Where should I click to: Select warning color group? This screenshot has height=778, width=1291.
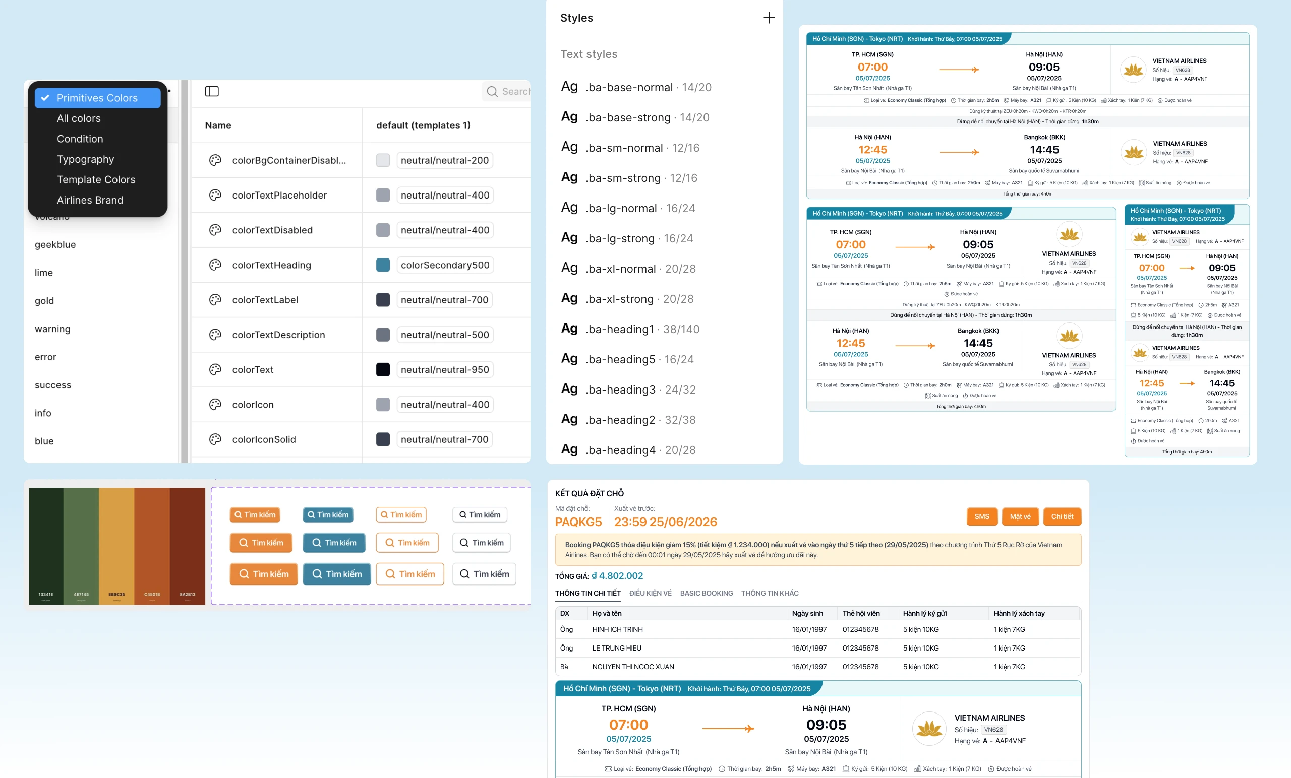click(x=52, y=329)
